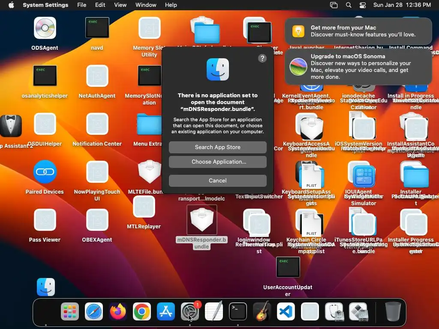The image size is (439, 329).
Task: Cancel the no application dialog
Action: [x=217, y=180]
